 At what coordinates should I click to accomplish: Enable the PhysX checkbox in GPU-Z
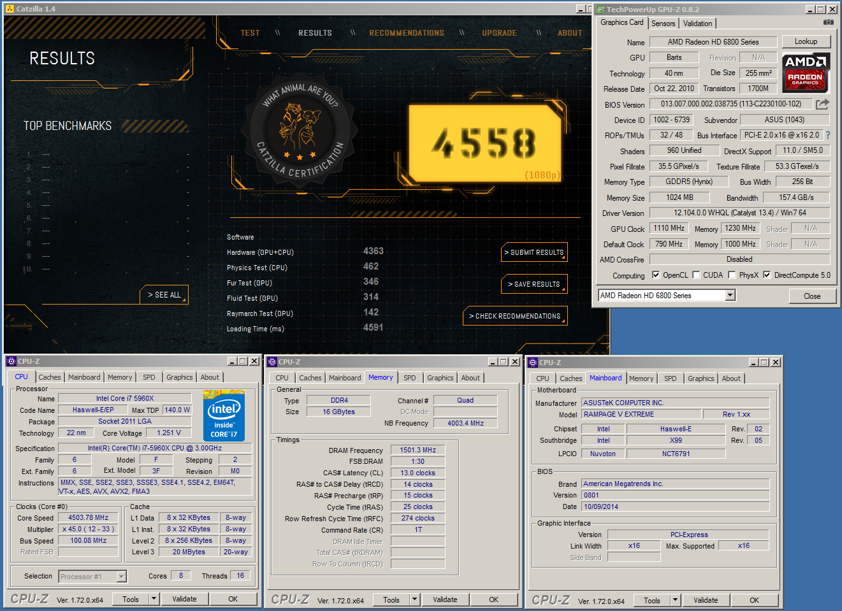coord(732,275)
